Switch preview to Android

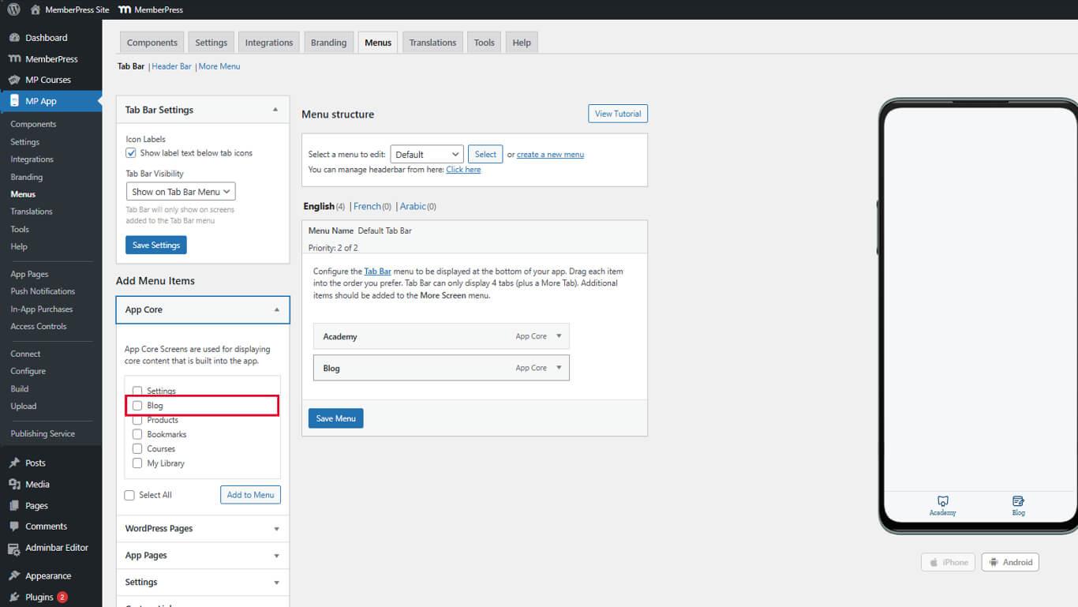[x=1009, y=562]
